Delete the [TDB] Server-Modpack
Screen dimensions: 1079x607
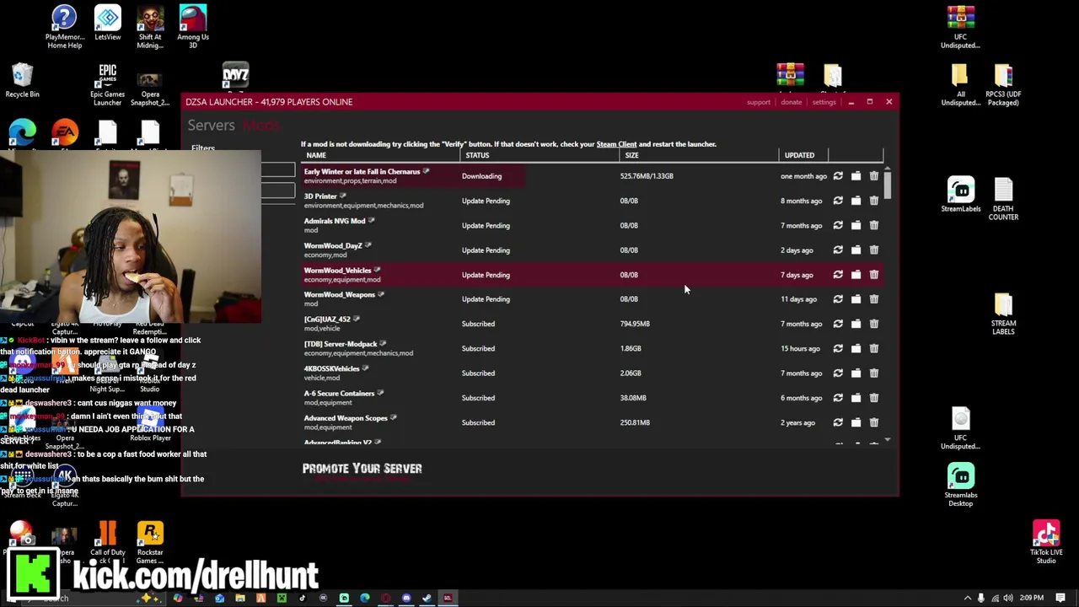pyautogui.click(x=874, y=348)
